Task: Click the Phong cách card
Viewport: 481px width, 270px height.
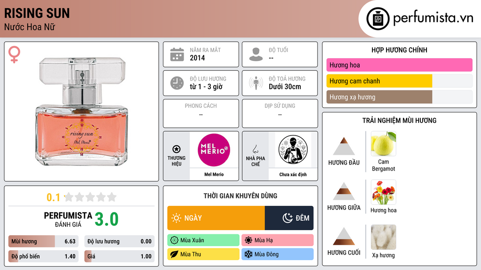Action: point(201,113)
